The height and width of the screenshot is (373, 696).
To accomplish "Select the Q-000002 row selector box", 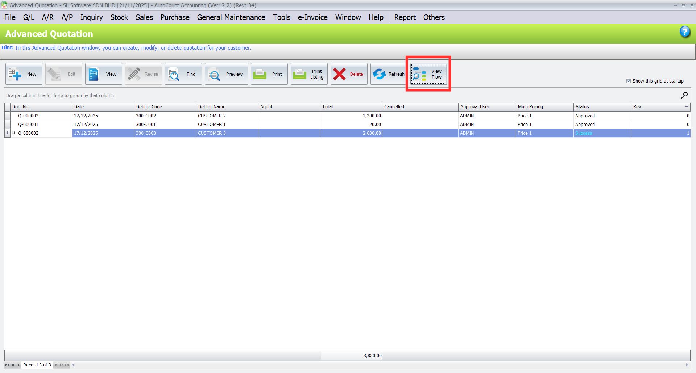I will coord(7,116).
